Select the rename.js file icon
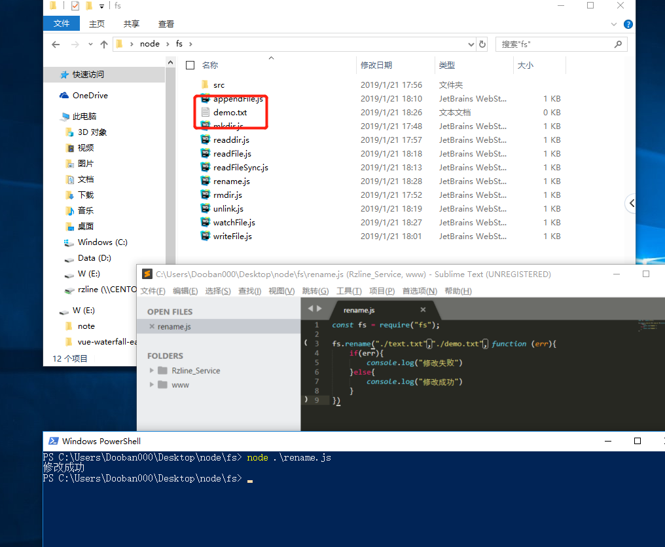 206,181
